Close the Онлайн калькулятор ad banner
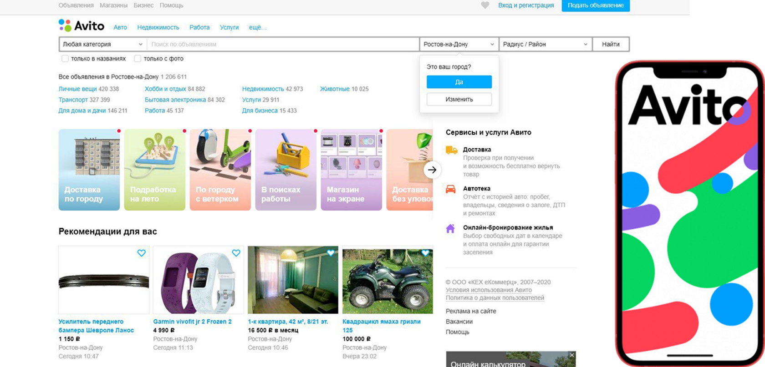 click(572, 355)
